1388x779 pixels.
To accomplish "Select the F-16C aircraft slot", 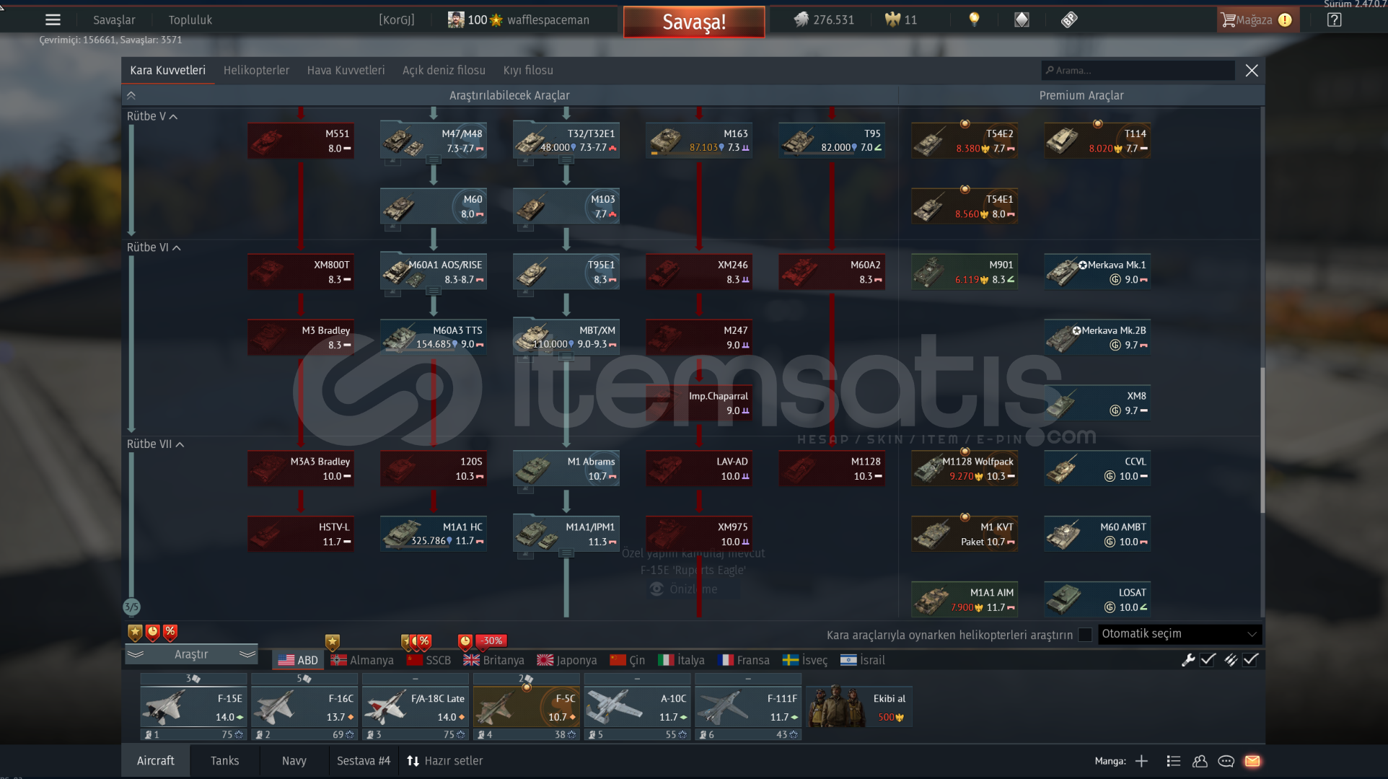I will 304,707.
